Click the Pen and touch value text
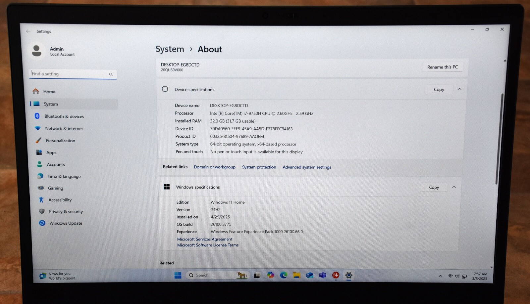 point(256,152)
